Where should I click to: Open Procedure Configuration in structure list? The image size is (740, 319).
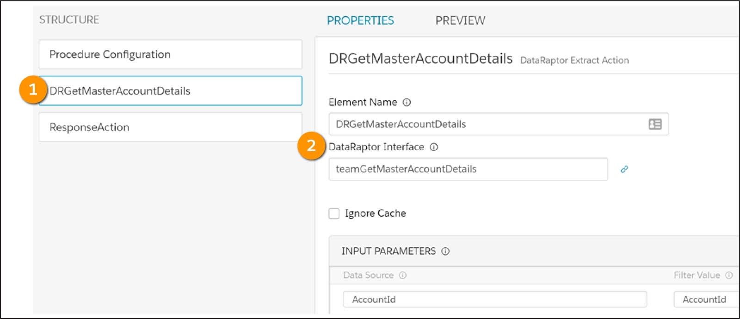(170, 54)
